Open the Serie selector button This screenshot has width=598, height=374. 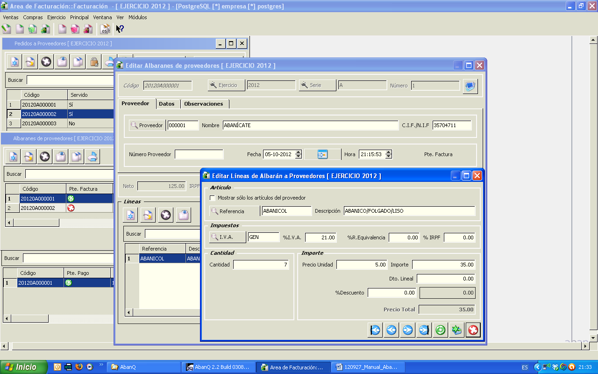coord(317,85)
